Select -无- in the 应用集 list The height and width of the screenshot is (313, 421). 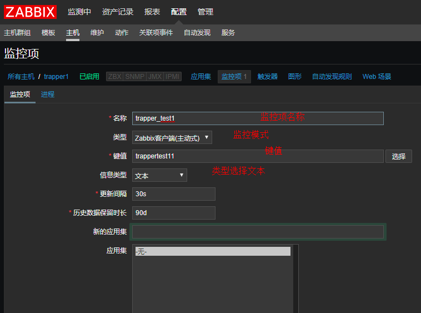click(x=213, y=251)
